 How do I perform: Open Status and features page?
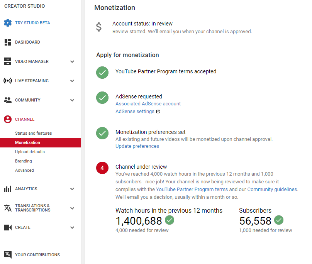point(34,133)
